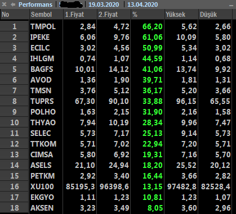Image resolution: width=236 pixels, height=214 pixels.
Task: Select the XU100 index symbol
Action: click(x=42, y=186)
